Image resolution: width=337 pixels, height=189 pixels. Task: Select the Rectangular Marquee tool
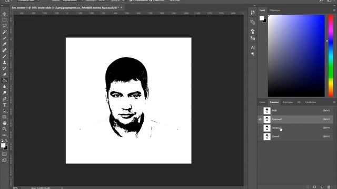[x=4, y=20]
